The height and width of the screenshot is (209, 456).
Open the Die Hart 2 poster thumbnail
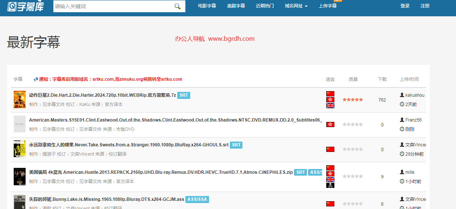point(20,100)
